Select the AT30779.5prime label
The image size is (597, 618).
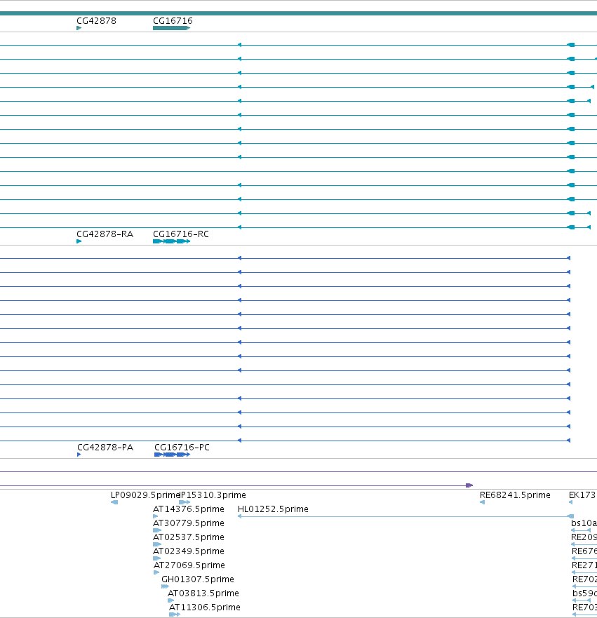pos(189,523)
